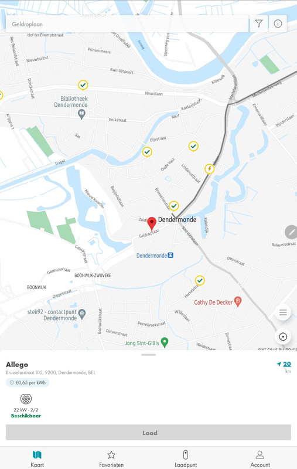
Task: Show the €0,65 per kWh price info
Action: (x=28, y=383)
